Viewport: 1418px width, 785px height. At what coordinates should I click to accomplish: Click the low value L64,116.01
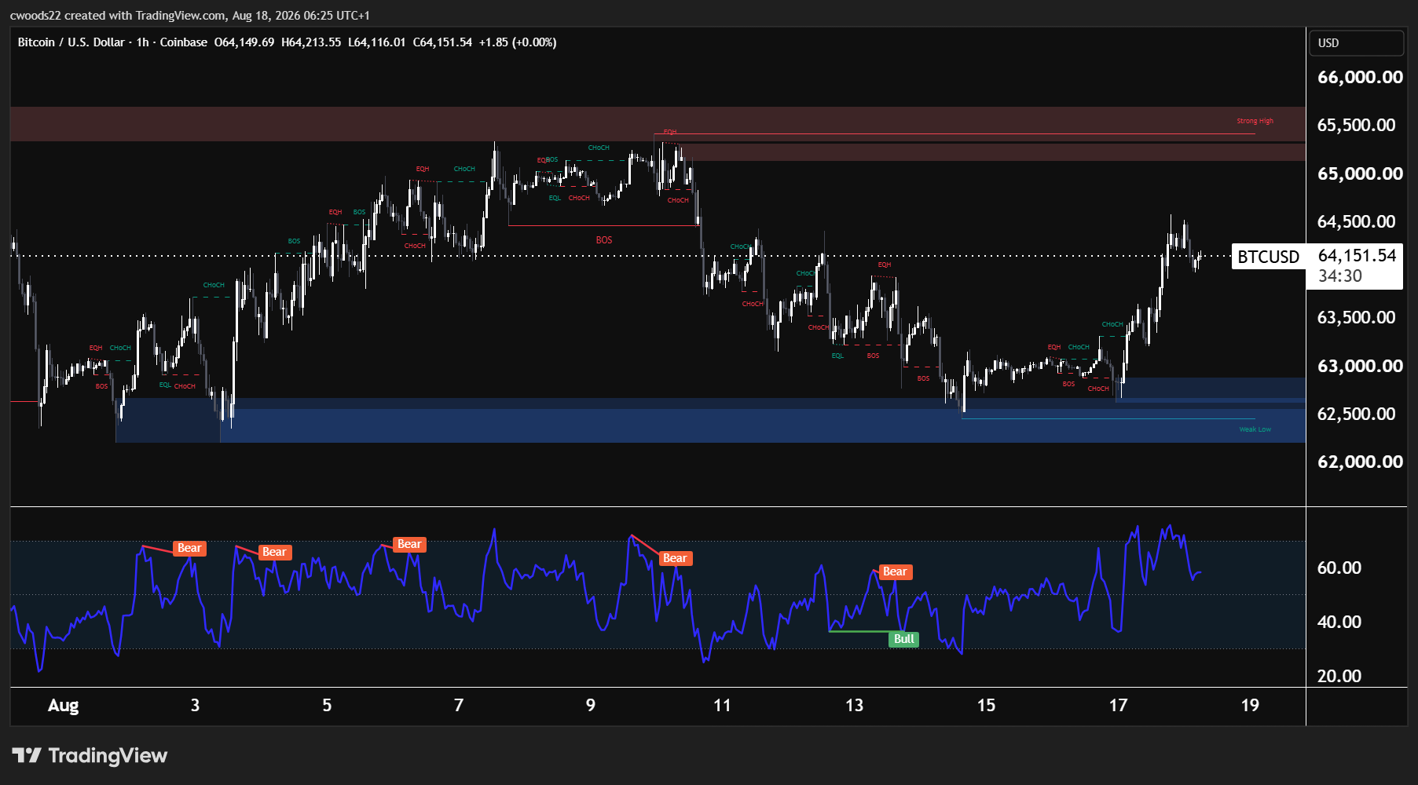click(x=377, y=42)
